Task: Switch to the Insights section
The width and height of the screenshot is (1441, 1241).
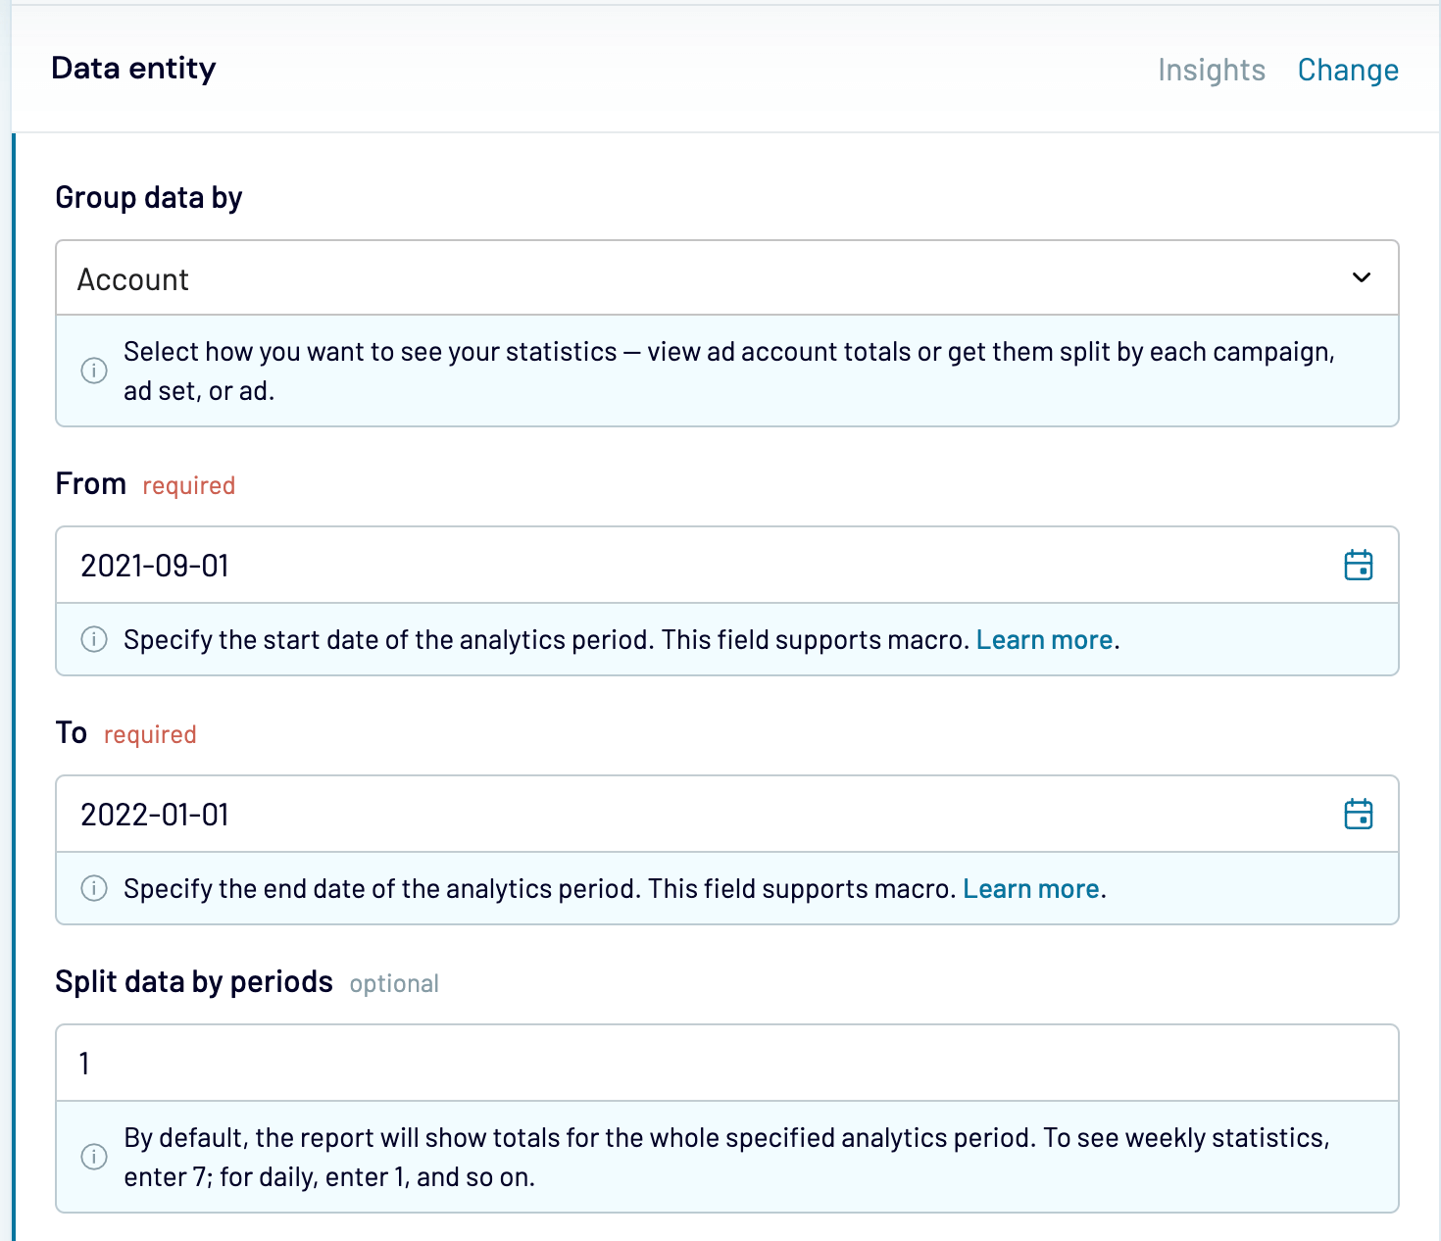Action: click(1212, 70)
